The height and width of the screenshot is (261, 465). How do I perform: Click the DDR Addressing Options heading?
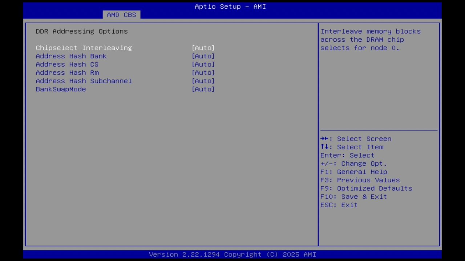click(81, 31)
